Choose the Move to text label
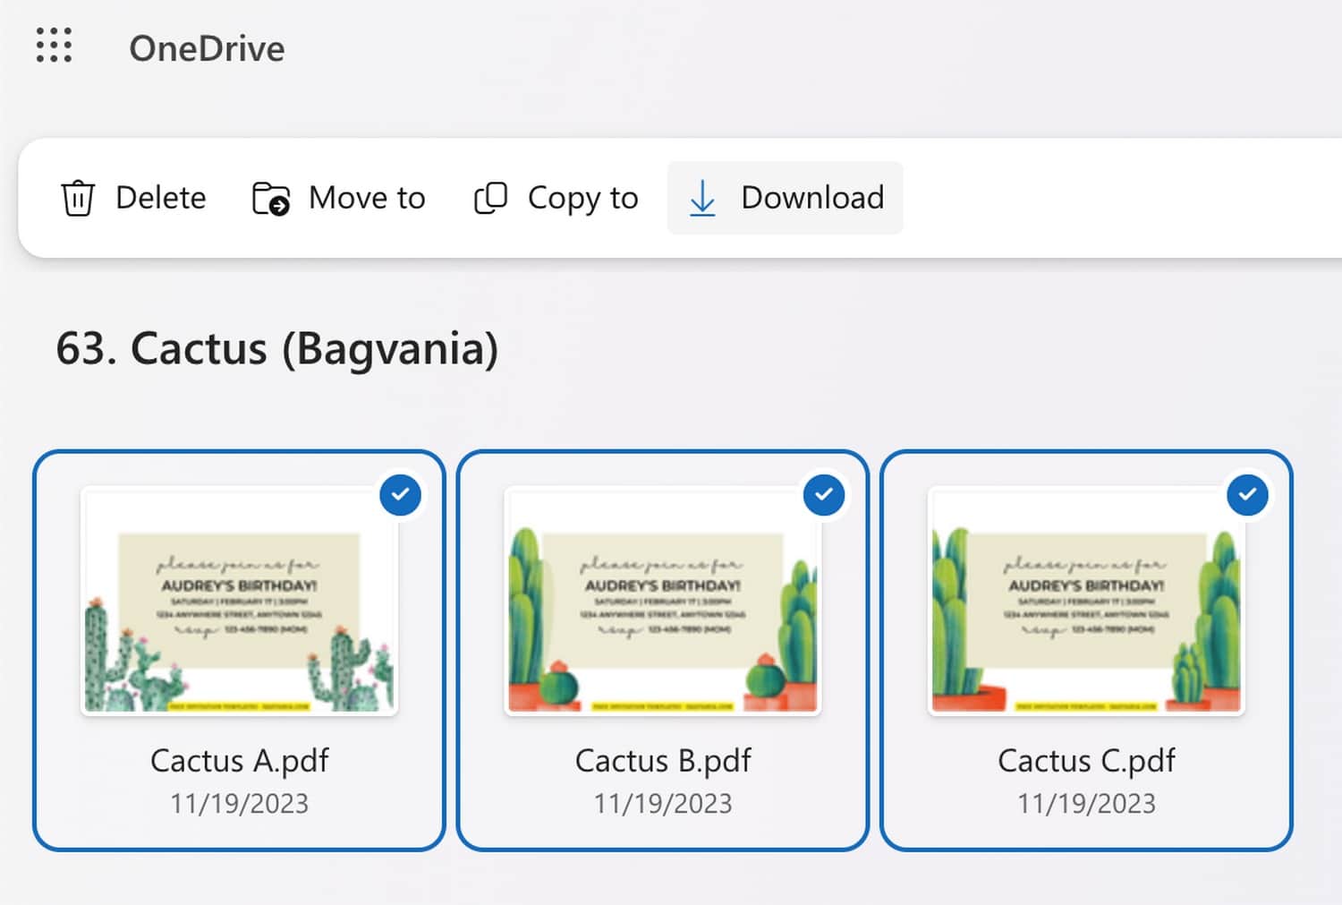The image size is (1342, 905). [367, 198]
